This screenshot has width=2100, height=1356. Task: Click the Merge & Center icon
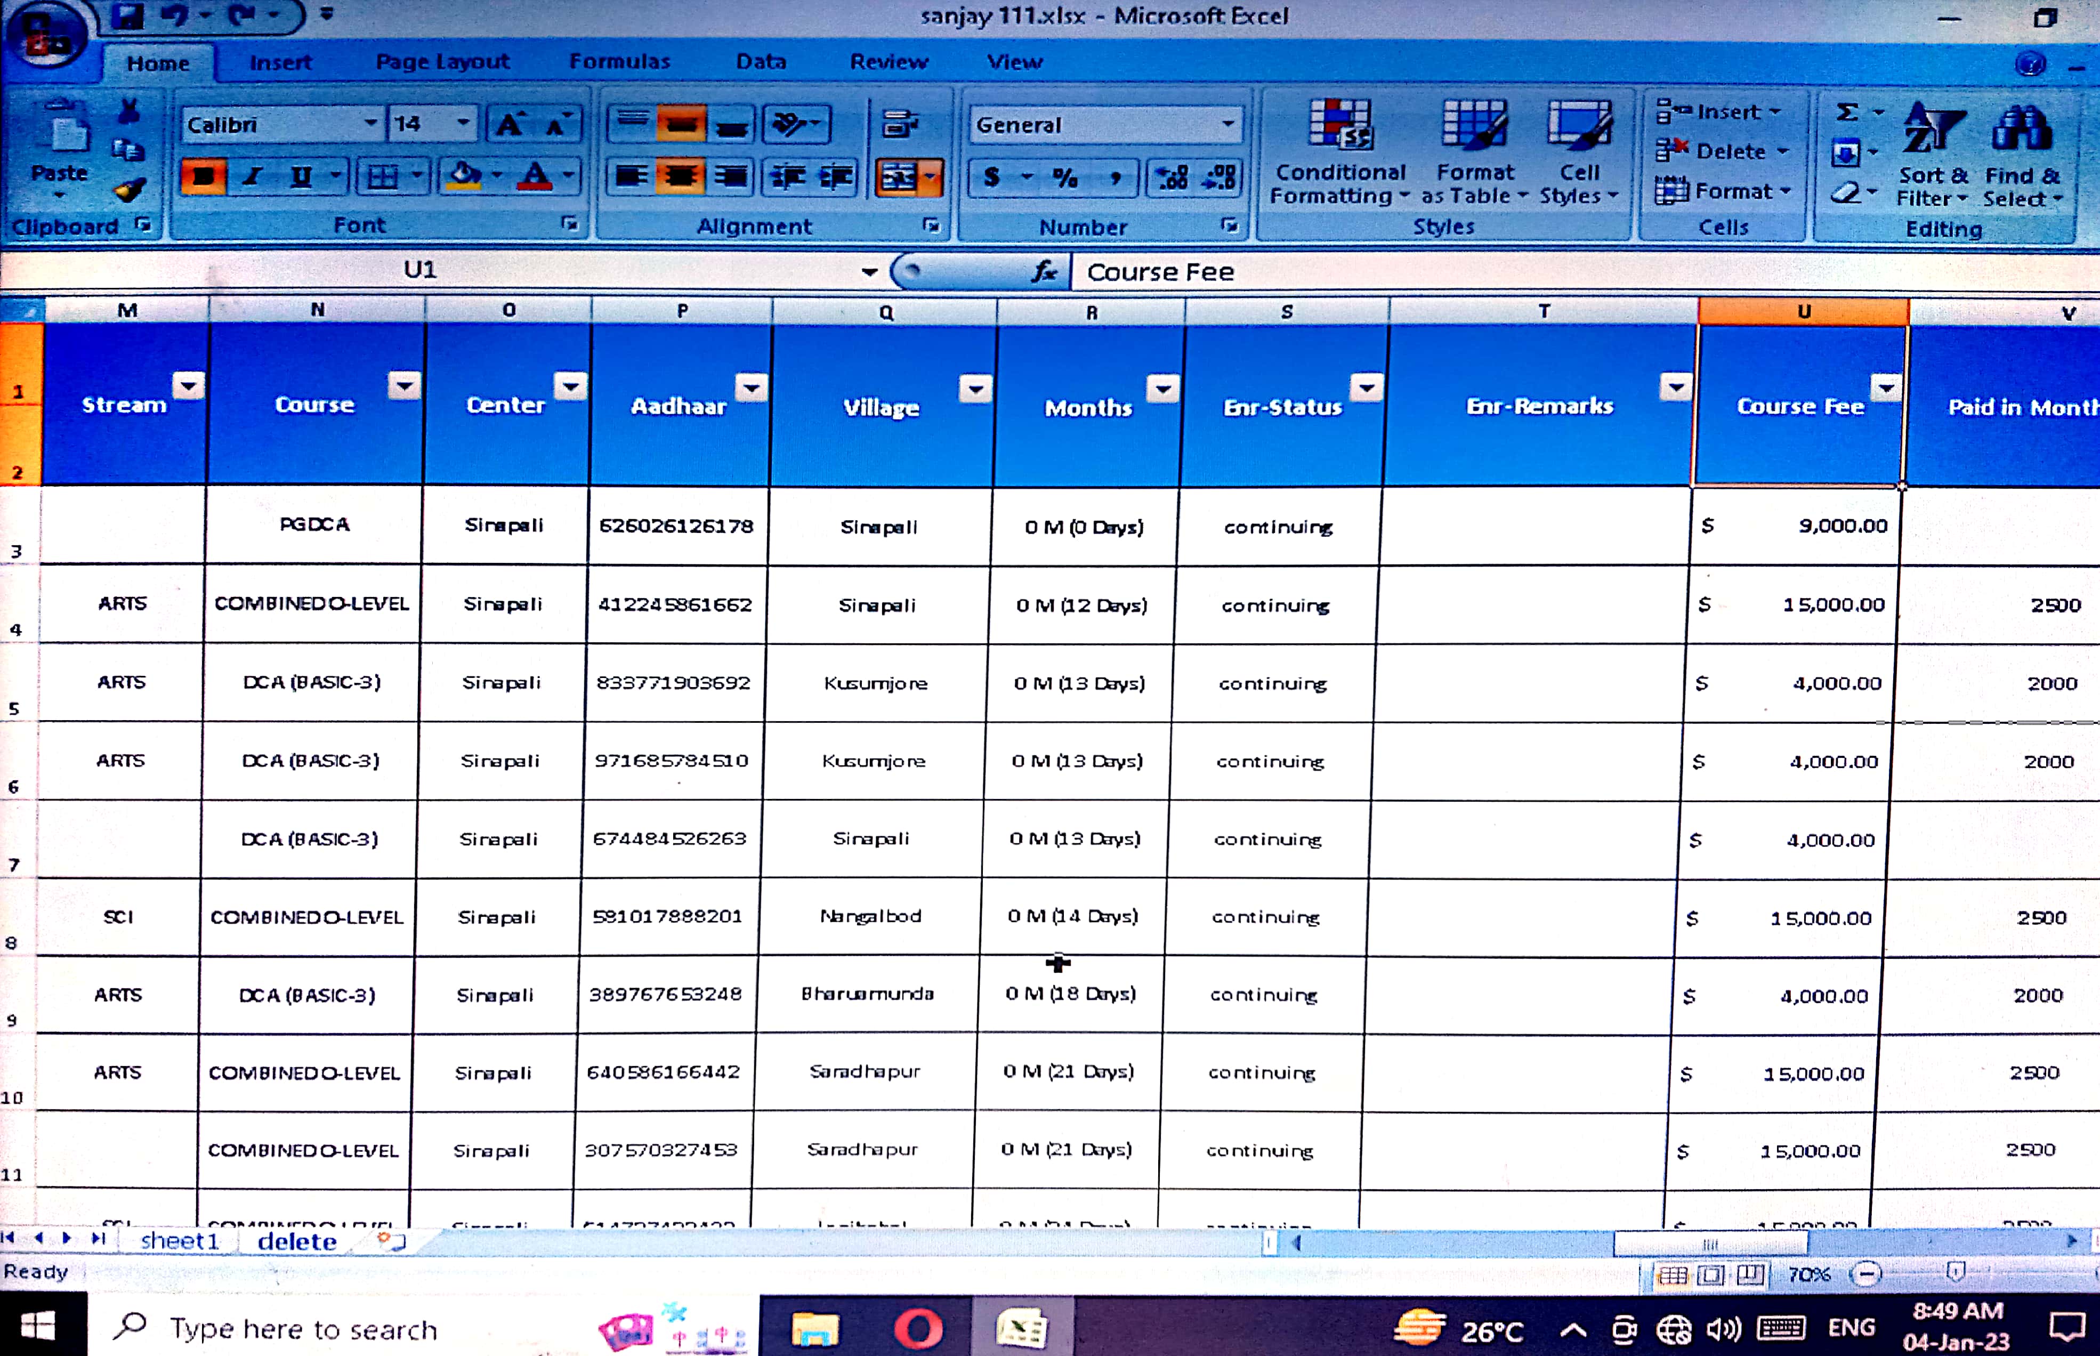click(x=899, y=178)
